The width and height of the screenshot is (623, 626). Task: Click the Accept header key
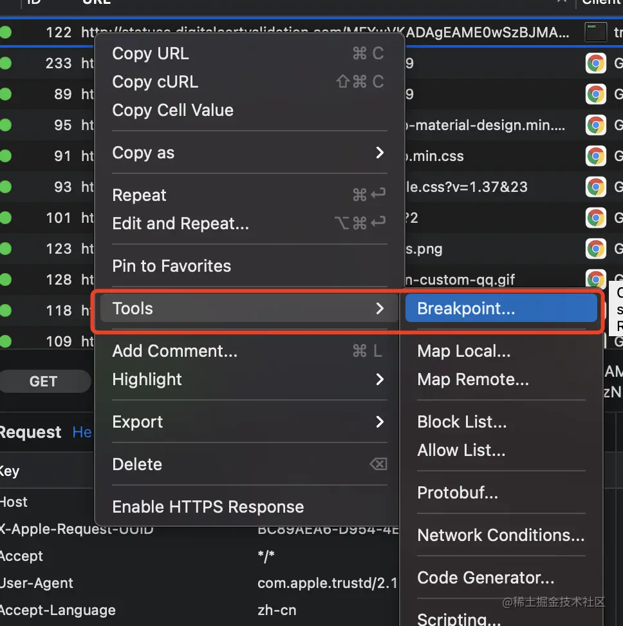pyautogui.click(x=21, y=556)
